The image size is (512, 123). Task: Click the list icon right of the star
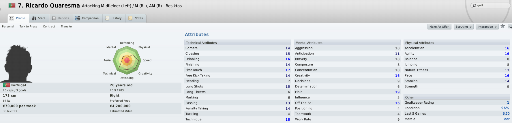click(x=510, y=27)
